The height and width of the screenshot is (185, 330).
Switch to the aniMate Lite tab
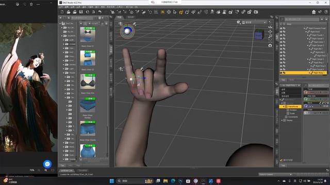[67, 171]
